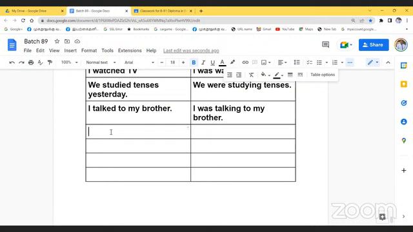Viewport: 413px width, 232px height.
Task: Open the Edit menu
Action: (x=40, y=50)
